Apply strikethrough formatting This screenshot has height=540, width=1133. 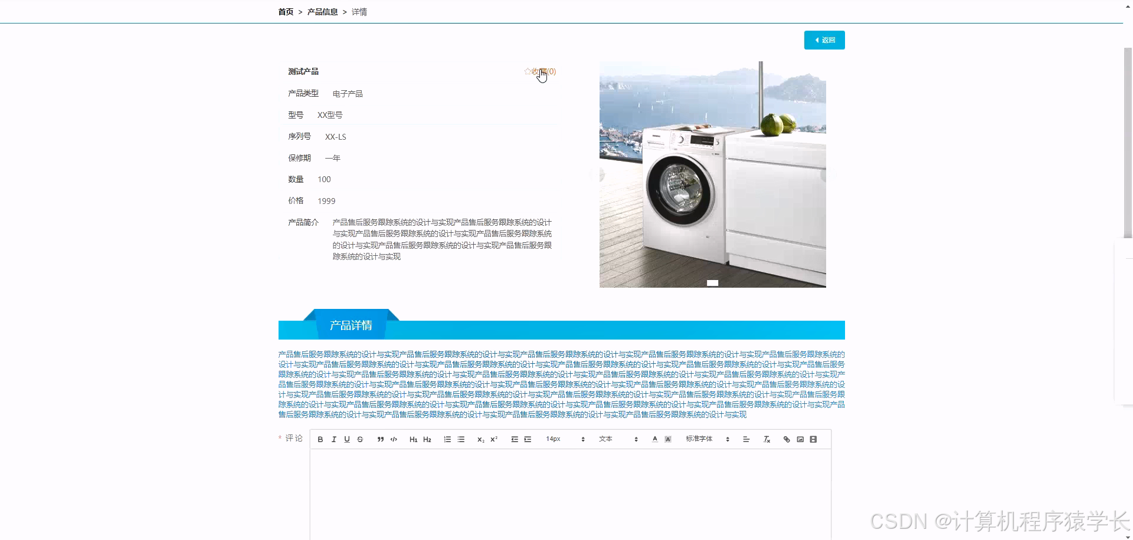point(360,439)
